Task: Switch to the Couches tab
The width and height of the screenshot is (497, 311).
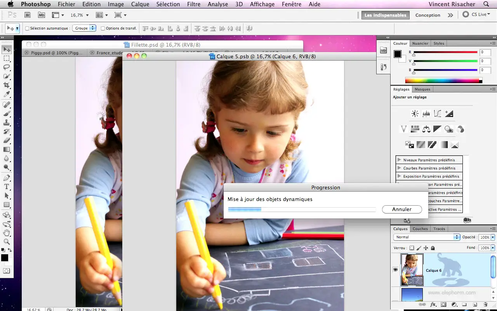Action: click(x=420, y=229)
